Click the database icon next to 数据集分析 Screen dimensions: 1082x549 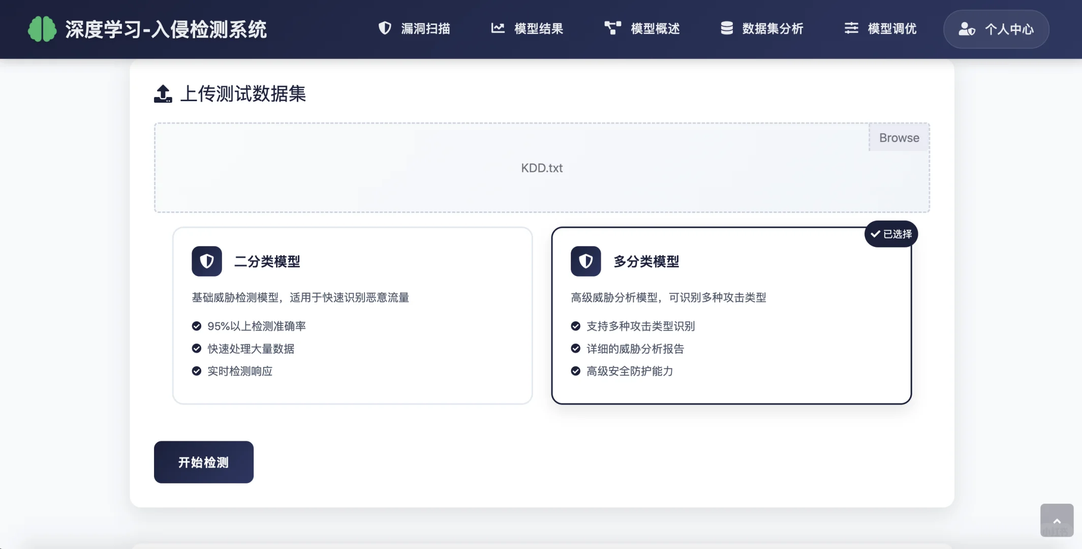point(726,28)
